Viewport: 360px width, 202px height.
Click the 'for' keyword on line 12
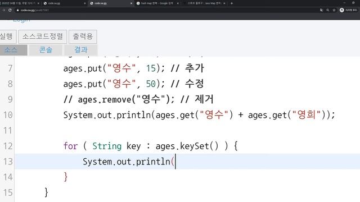pyautogui.click(x=70, y=146)
